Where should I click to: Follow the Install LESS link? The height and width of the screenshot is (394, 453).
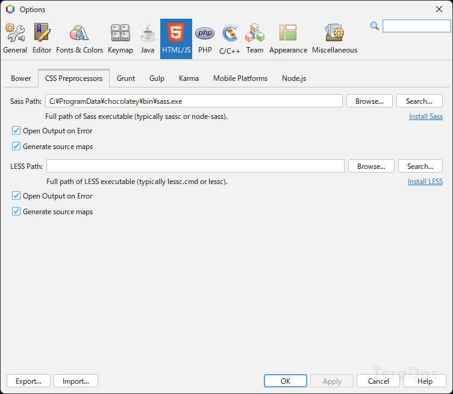click(x=425, y=182)
